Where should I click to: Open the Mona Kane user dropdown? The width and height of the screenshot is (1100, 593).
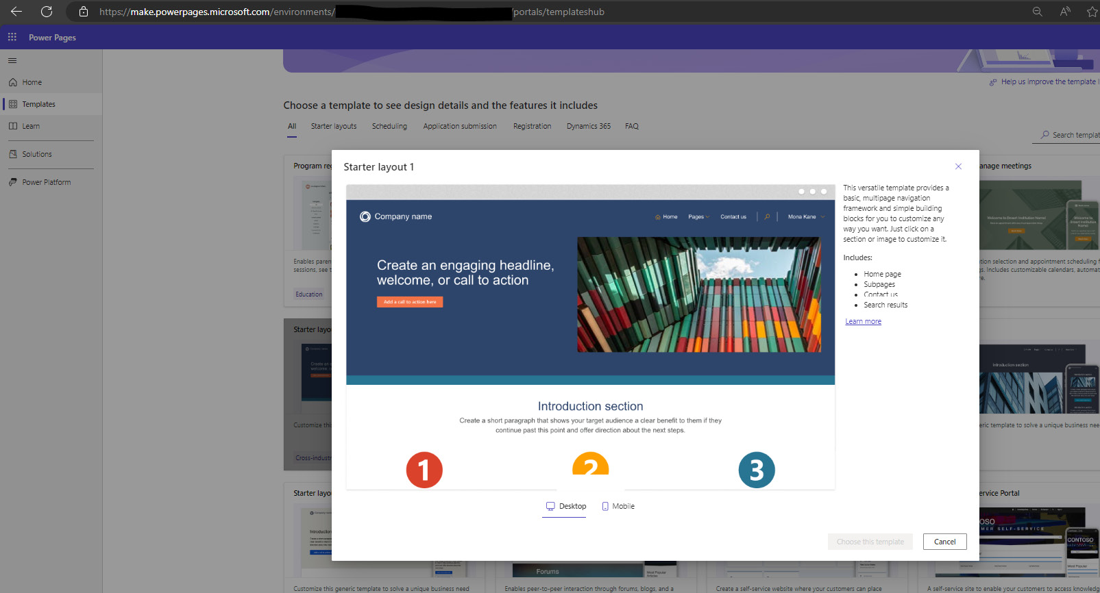pyautogui.click(x=806, y=216)
